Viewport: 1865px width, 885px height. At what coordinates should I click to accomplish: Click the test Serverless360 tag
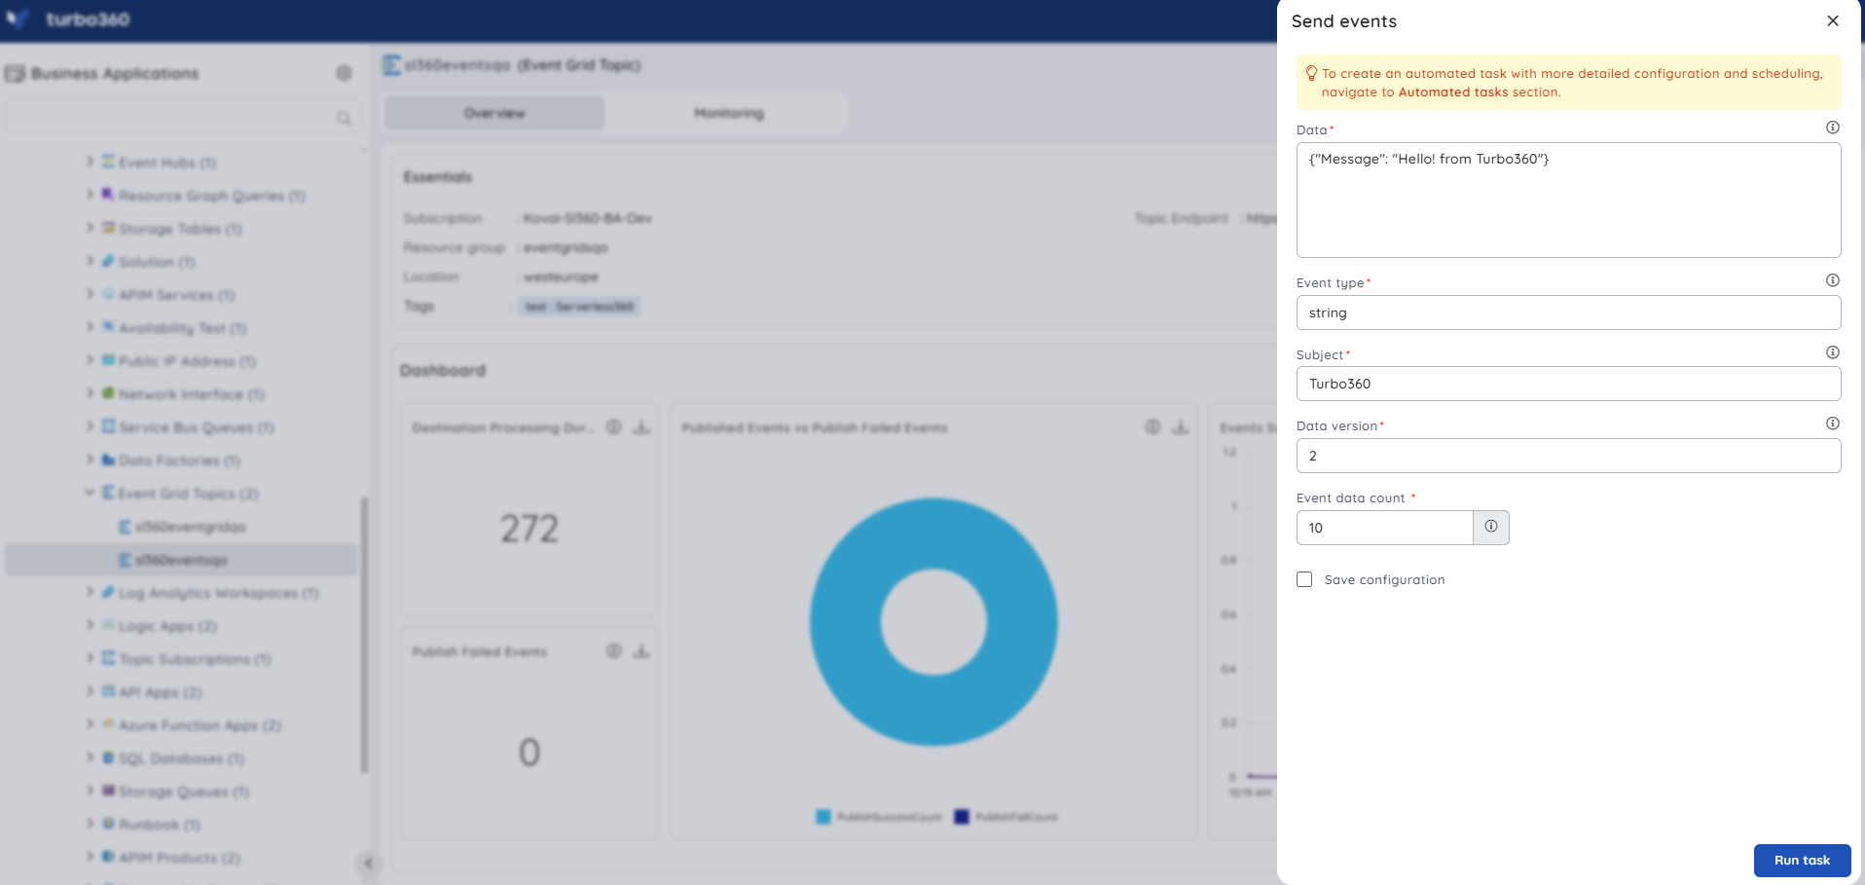point(579,306)
